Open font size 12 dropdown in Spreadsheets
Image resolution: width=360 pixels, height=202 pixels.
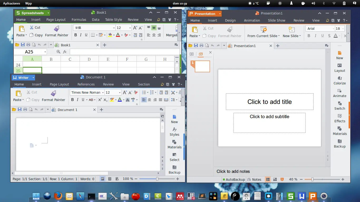click(130, 28)
